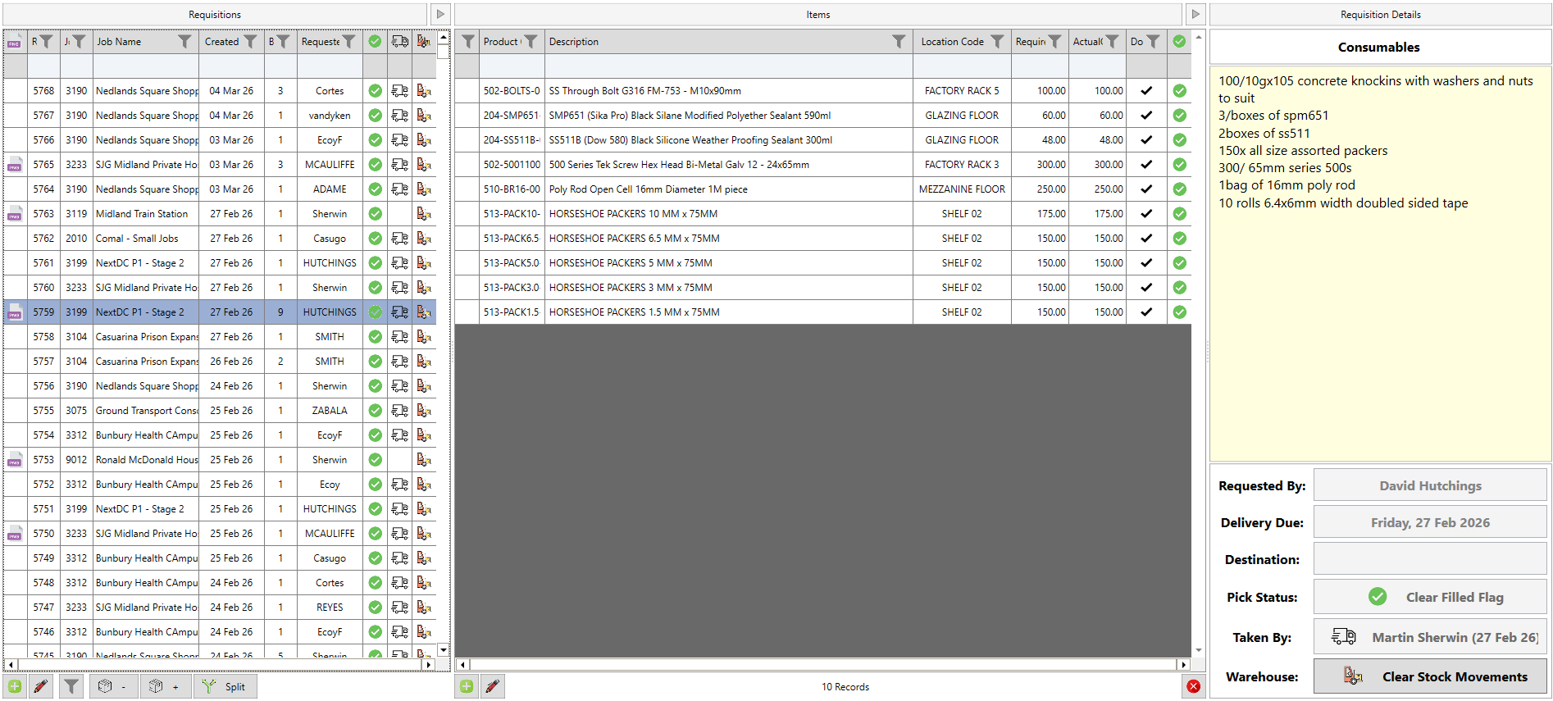Click the remove box (package minus) button
This screenshot has height=701, width=1553.
[112, 686]
